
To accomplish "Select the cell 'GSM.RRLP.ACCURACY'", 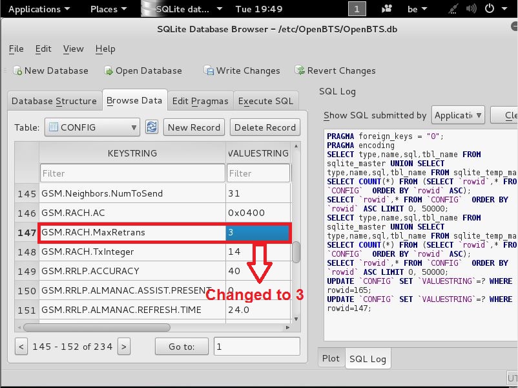I will 132,271.
